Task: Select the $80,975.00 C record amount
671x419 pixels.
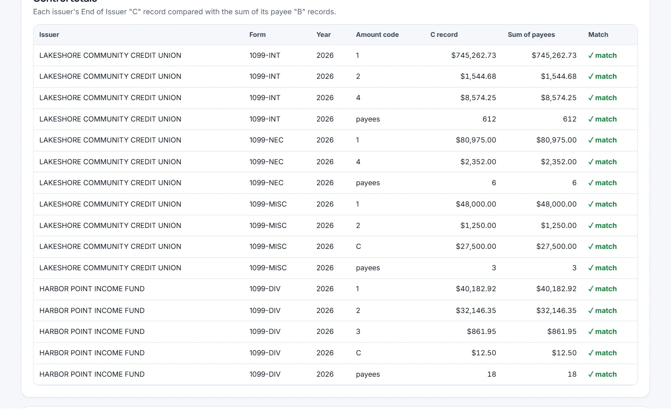Action: coord(476,140)
